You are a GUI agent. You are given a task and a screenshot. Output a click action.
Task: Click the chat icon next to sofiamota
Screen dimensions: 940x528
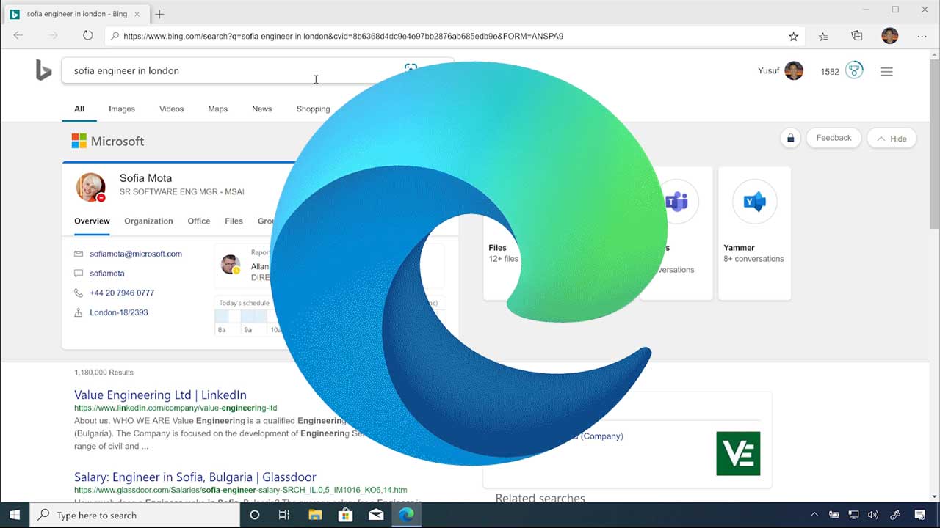point(79,273)
